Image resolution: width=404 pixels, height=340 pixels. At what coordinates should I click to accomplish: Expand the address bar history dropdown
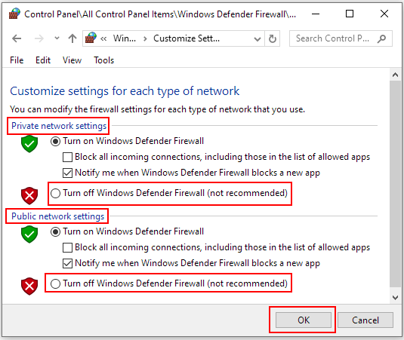[258, 39]
